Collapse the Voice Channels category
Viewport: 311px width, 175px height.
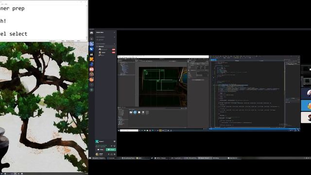(x=101, y=44)
